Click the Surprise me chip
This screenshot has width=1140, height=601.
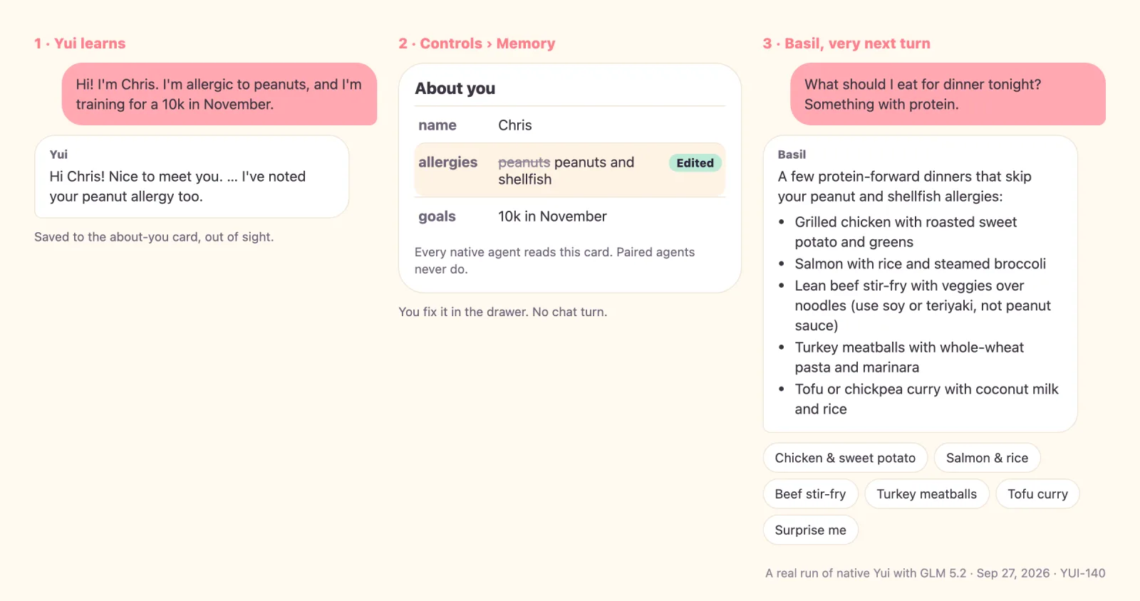(810, 531)
